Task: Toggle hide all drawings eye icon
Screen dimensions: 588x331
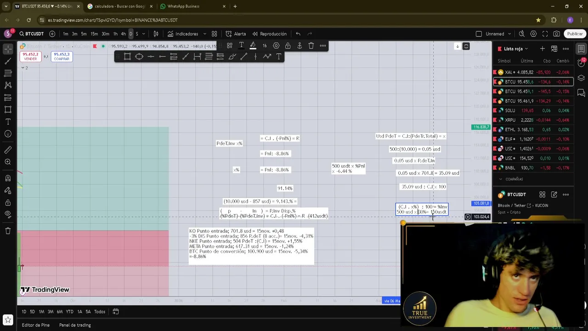Action: point(8,214)
